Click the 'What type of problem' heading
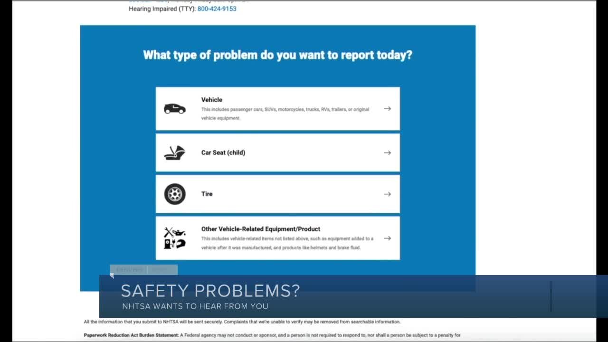 [277, 55]
